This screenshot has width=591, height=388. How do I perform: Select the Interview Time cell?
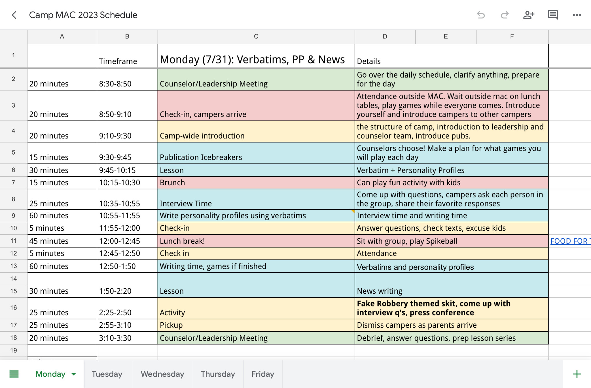point(256,199)
